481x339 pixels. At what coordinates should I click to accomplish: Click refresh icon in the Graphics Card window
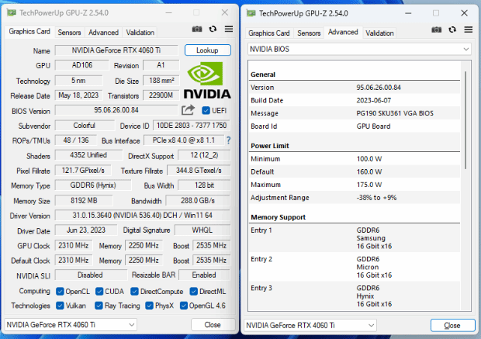click(x=213, y=29)
